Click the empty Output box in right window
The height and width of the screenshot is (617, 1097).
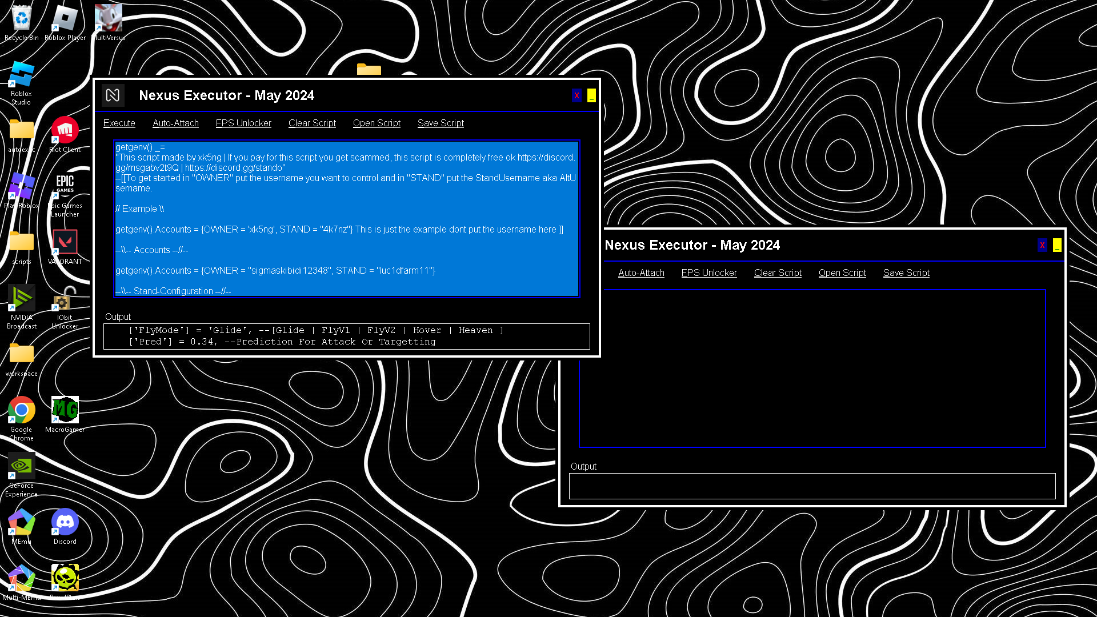(x=812, y=486)
